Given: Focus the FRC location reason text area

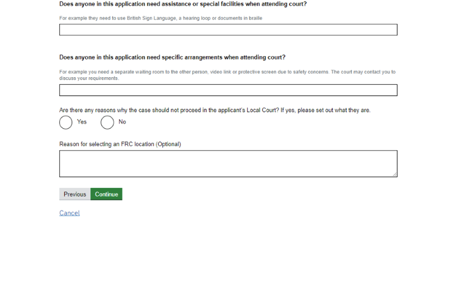Looking at the screenshot, I should (x=228, y=163).
